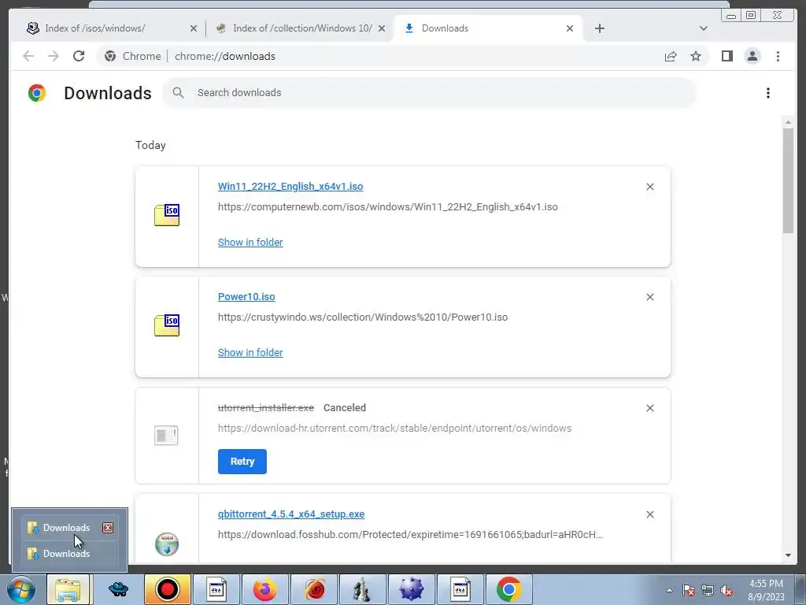Open the Firefox taskbar icon

tap(264, 589)
